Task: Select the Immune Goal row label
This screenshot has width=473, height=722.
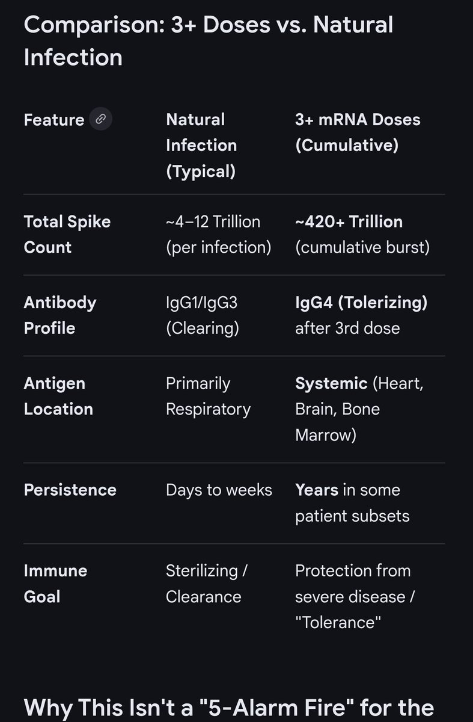Action: click(55, 584)
